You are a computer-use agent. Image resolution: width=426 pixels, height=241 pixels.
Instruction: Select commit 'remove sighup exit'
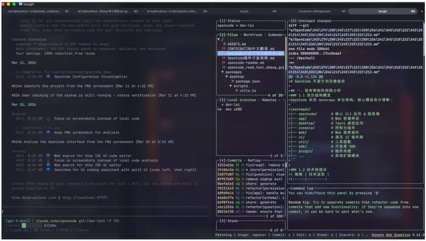click(x=251, y=179)
